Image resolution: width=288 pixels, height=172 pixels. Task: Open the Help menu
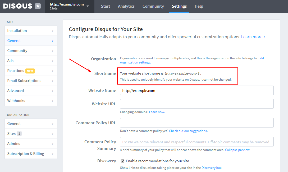click(199, 6)
